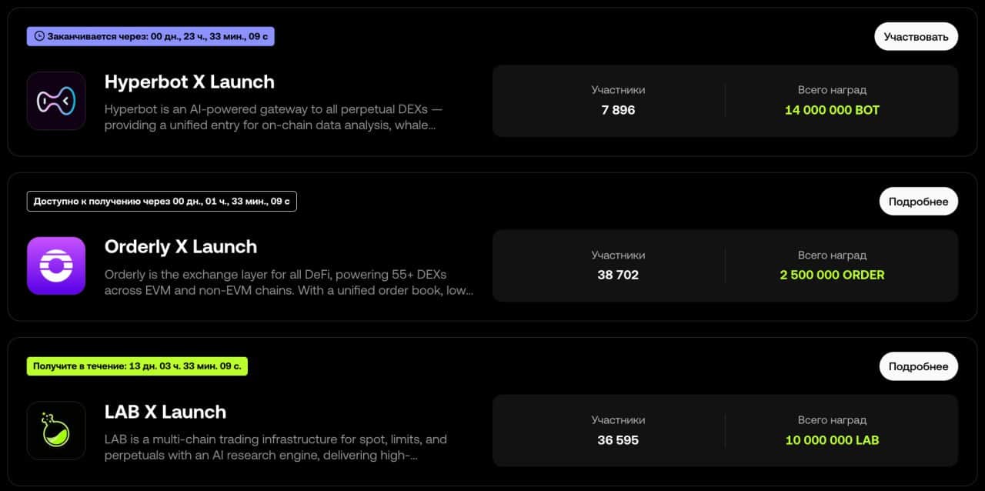Open Подробнее for Orderly X Launch
The image size is (985, 491).
pyautogui.click(x=918, y=202)
